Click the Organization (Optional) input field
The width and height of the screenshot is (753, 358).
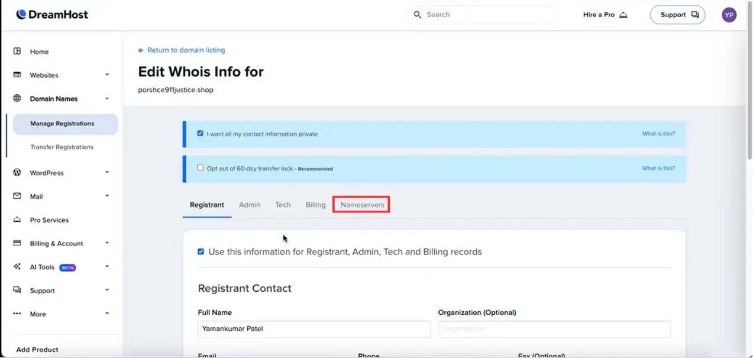click(554, 329)
